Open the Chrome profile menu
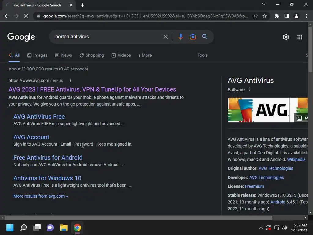Viewport: 313px width, 235px height. [296, 16]
